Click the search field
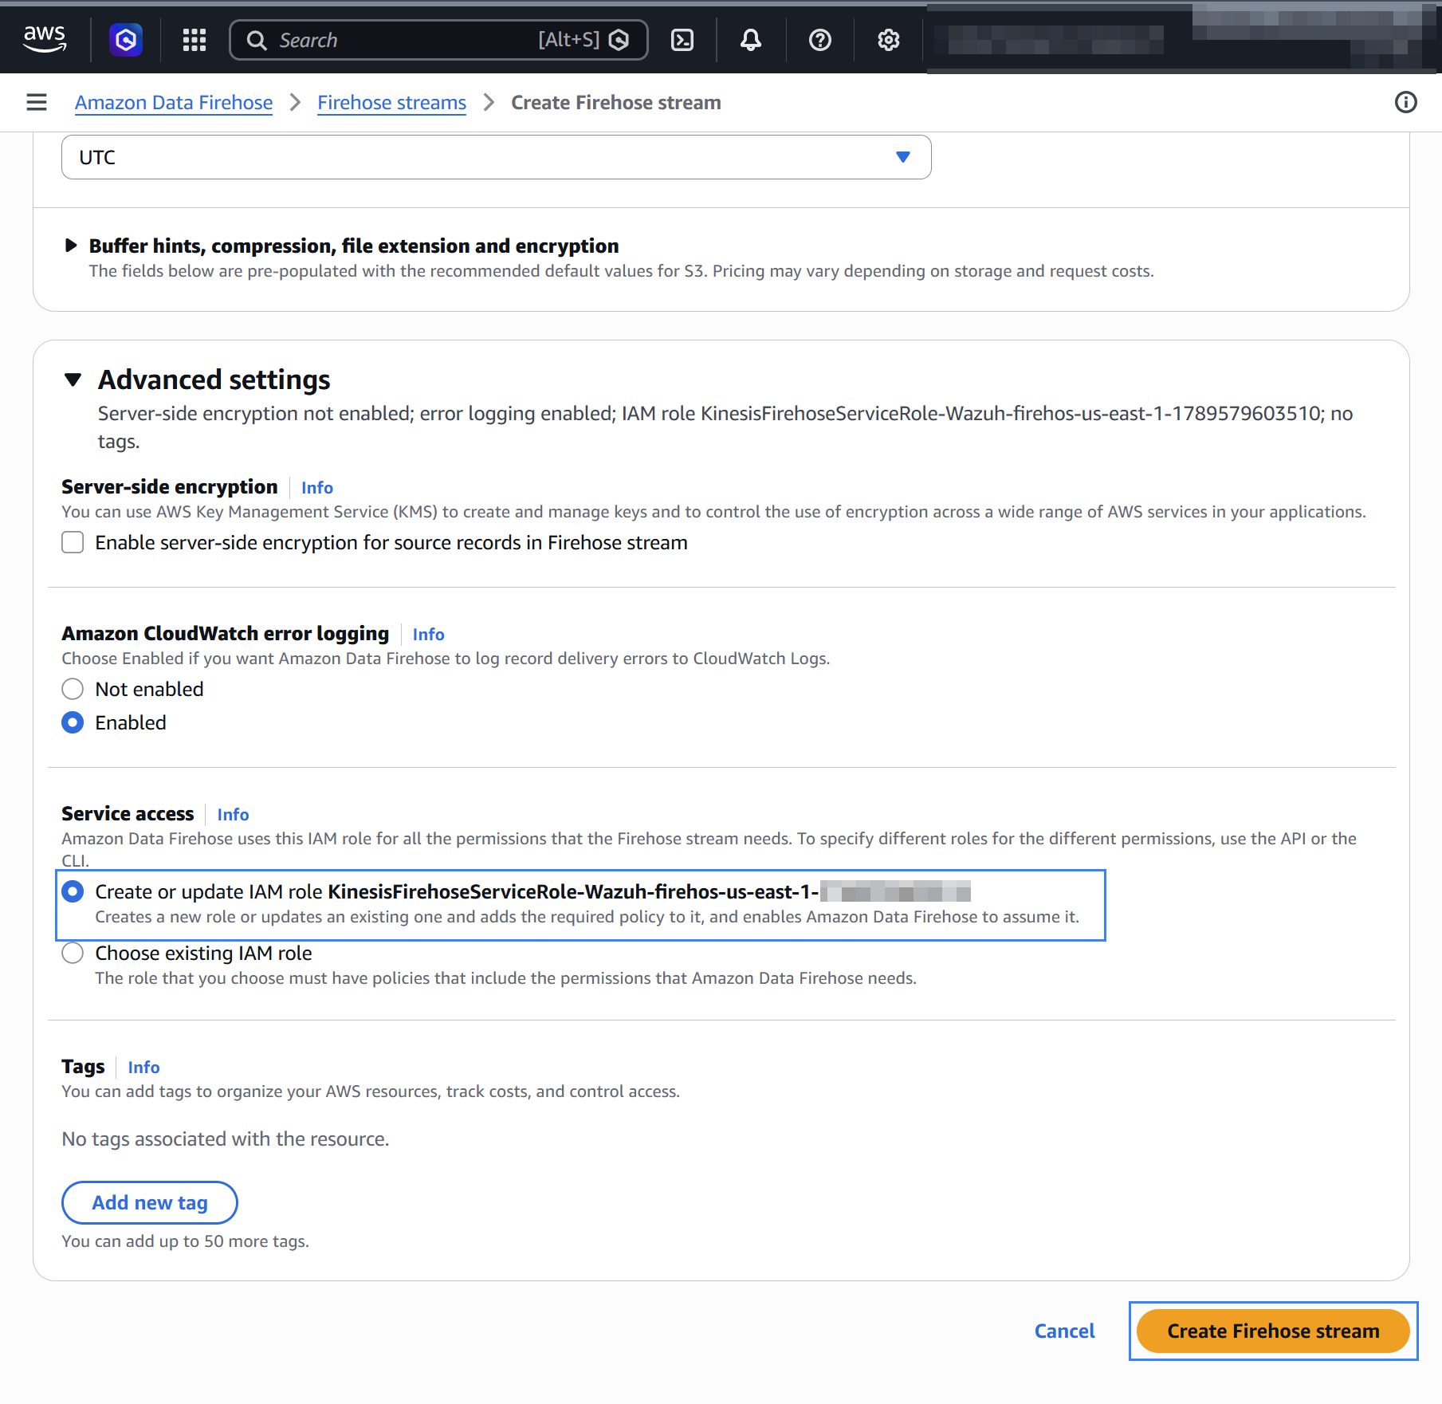 coord(438,40)
